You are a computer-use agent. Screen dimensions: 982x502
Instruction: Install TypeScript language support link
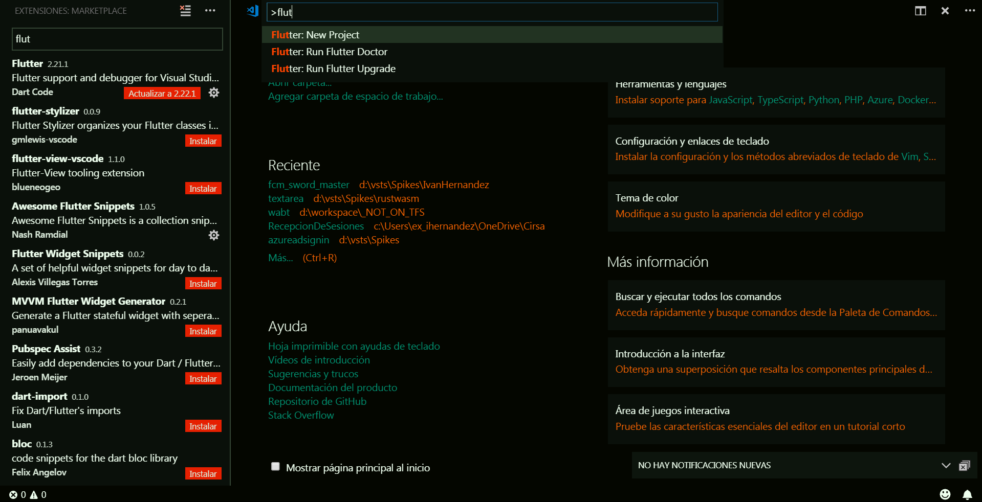click(780, 100)
